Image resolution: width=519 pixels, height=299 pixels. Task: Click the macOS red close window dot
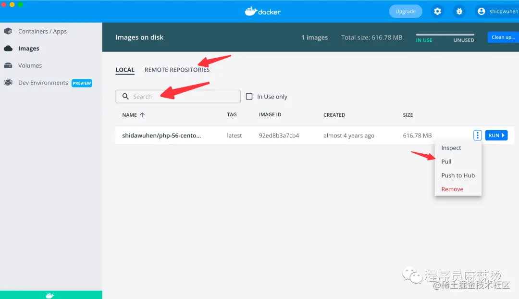(x=4, y=4)
